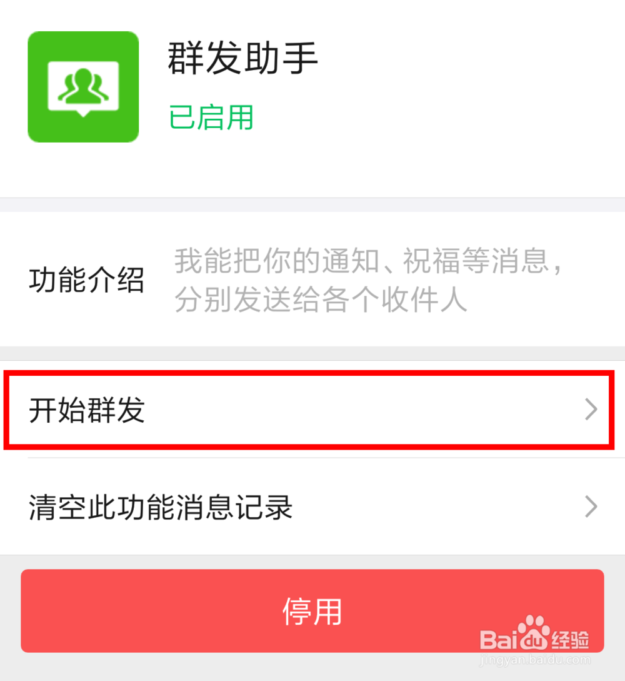
Task: Tap the red 停用 button
Action: pyautogui.click(x=312, y=610)
